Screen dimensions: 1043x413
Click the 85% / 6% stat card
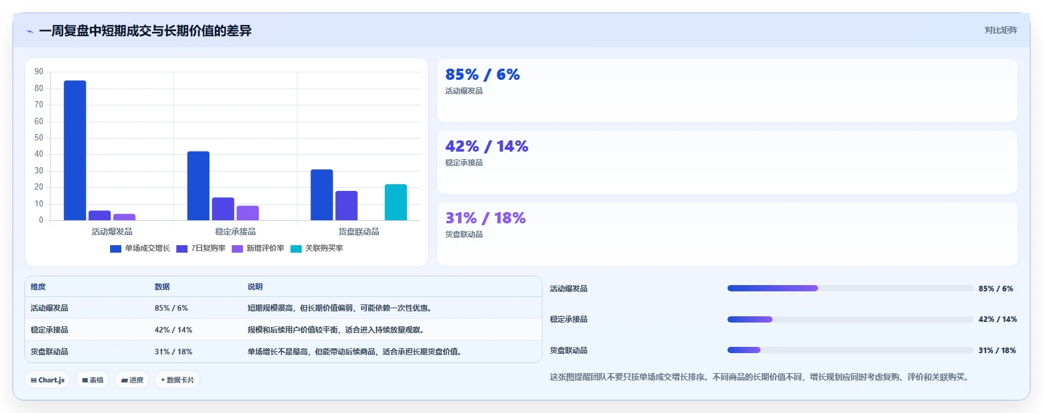pyautogui.click(x=727, y=90)
